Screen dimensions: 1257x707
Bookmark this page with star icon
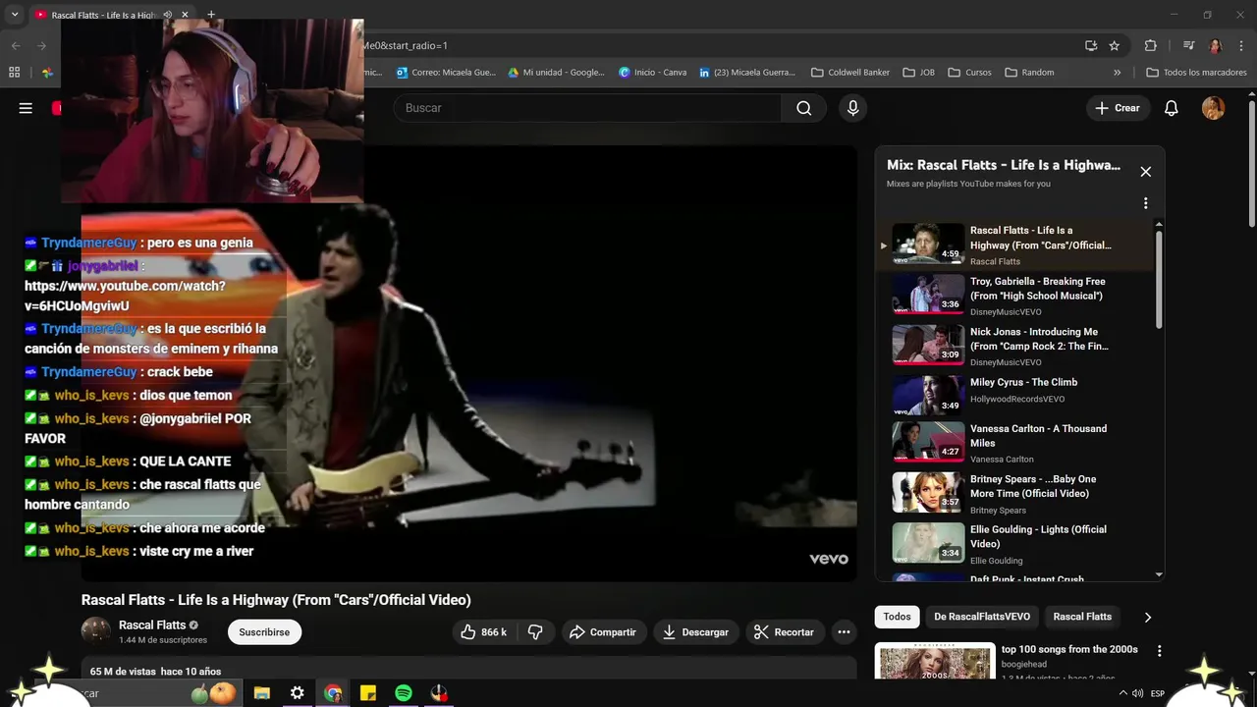click(x=1115, y=45)
